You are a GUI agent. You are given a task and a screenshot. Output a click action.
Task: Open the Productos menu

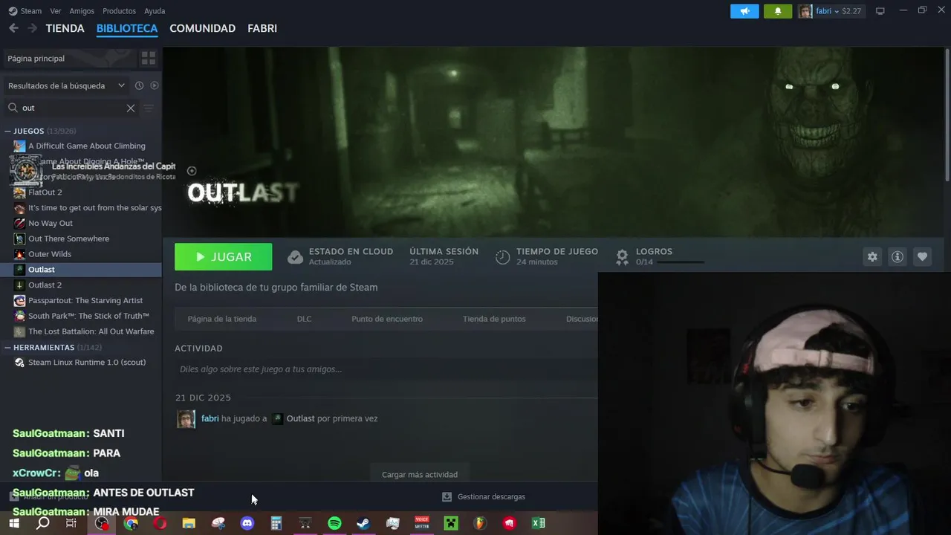[119, 11]
